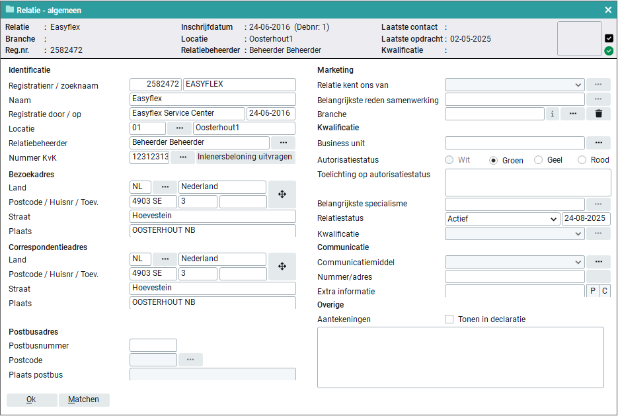Click the trash icon next to Branche

tap(598, 114)
